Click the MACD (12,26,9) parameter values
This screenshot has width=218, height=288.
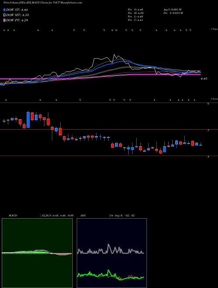[x=56, y=216]
